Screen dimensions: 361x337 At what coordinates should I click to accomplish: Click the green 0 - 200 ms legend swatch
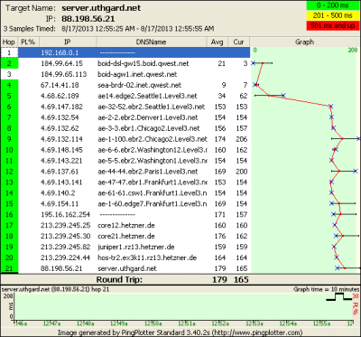point(332,5)
